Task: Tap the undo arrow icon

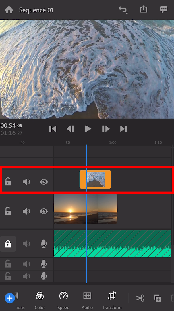Action: pyautogui.click(x=123, y=10)
